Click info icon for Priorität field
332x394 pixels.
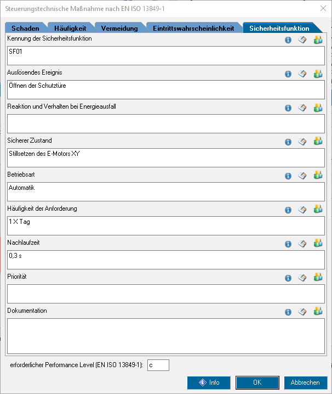point(288,278)
